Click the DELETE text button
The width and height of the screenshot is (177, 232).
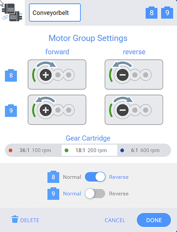(30, 220)
